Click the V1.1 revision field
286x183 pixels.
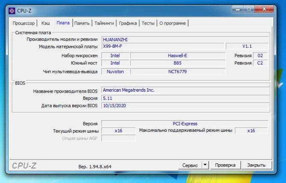point(247,46)
